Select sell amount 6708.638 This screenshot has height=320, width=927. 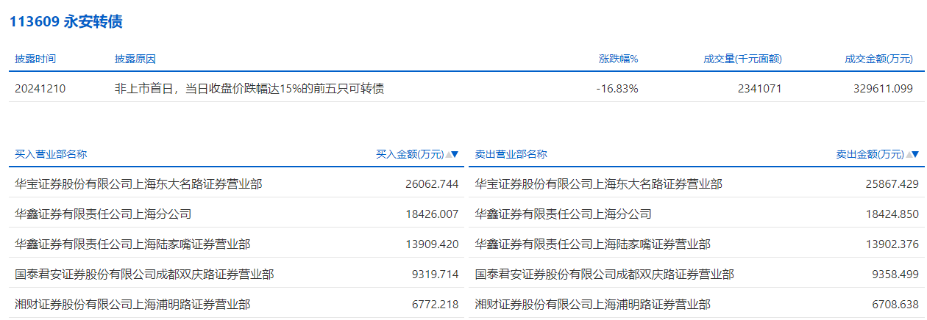pos(895,304)
